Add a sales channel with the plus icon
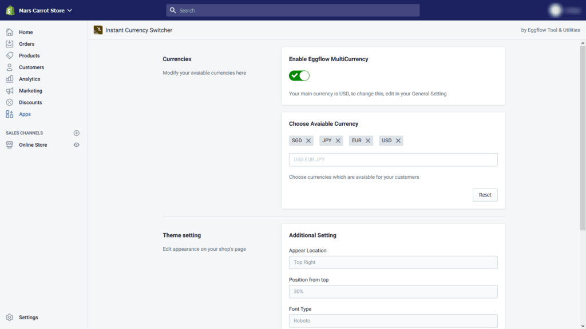This screenshot has height=329, width=586. click(x=77, y=133)
